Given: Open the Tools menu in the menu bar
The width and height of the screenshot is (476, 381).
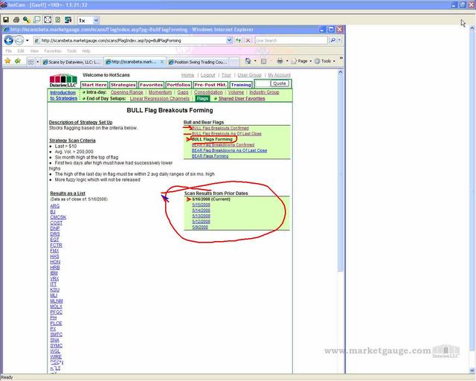Looking at the screenshot, I should pos(71,51).
